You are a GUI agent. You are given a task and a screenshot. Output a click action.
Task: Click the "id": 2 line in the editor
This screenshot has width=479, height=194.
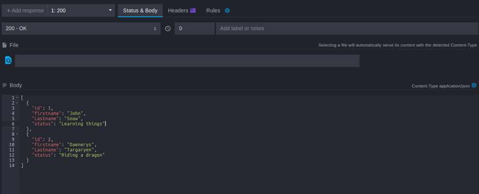click(43, 139)
